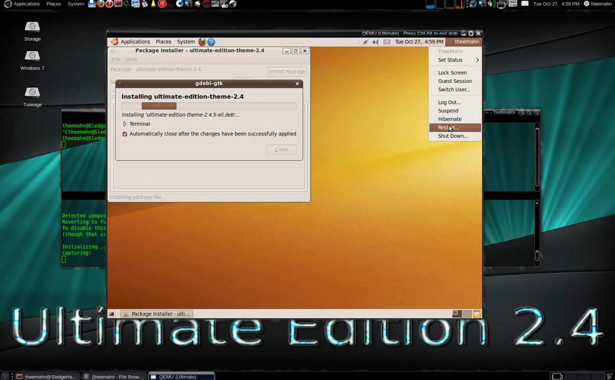Open guest System menu
This screenshot has width=615, height=380.
click(186, 42)
